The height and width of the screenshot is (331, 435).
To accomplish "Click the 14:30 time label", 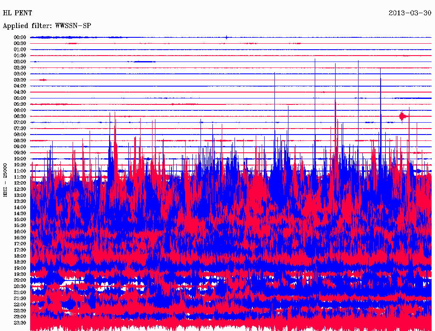I will pos(20,213).
